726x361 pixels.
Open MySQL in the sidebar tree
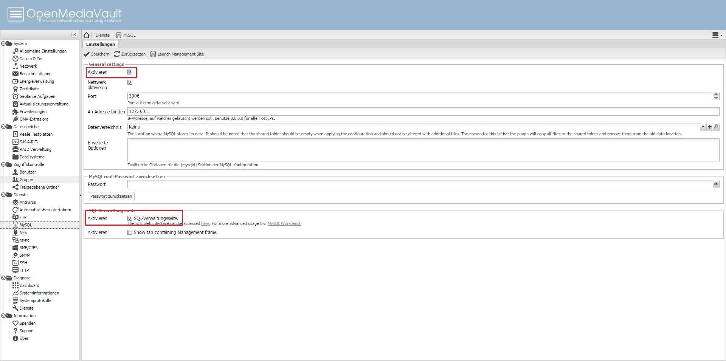point(26,225)
